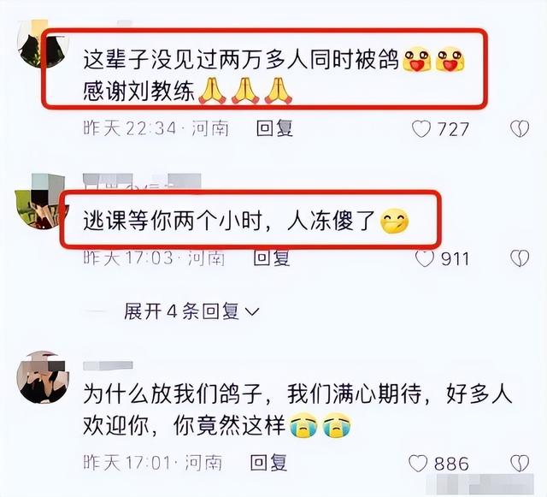Click the chevron next to 展开4条回复
547x497 pixels.
252,311
